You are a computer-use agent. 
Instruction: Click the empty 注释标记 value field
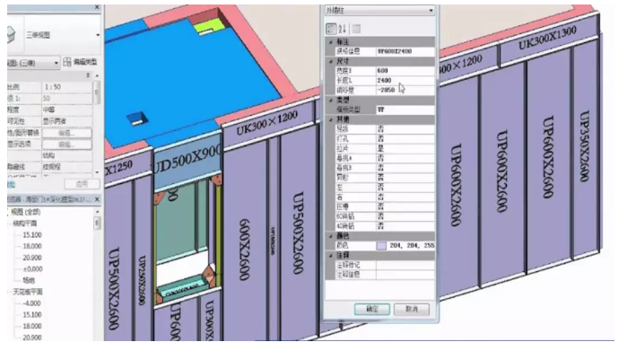point(405,265)
